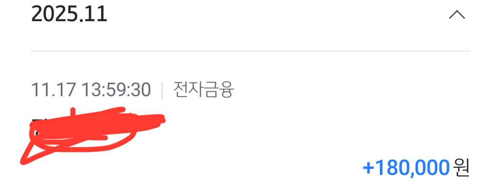Tap the 원 currency unit
Image resolution: width=501 pixels, height=186 pixels.
point(461,167)
